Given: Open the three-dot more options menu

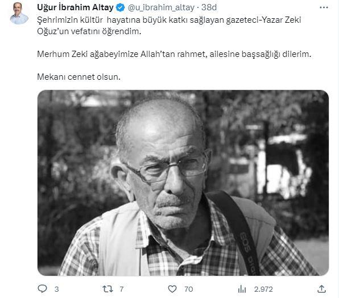Looking at the screenshot, I should (x=324, y=7).
